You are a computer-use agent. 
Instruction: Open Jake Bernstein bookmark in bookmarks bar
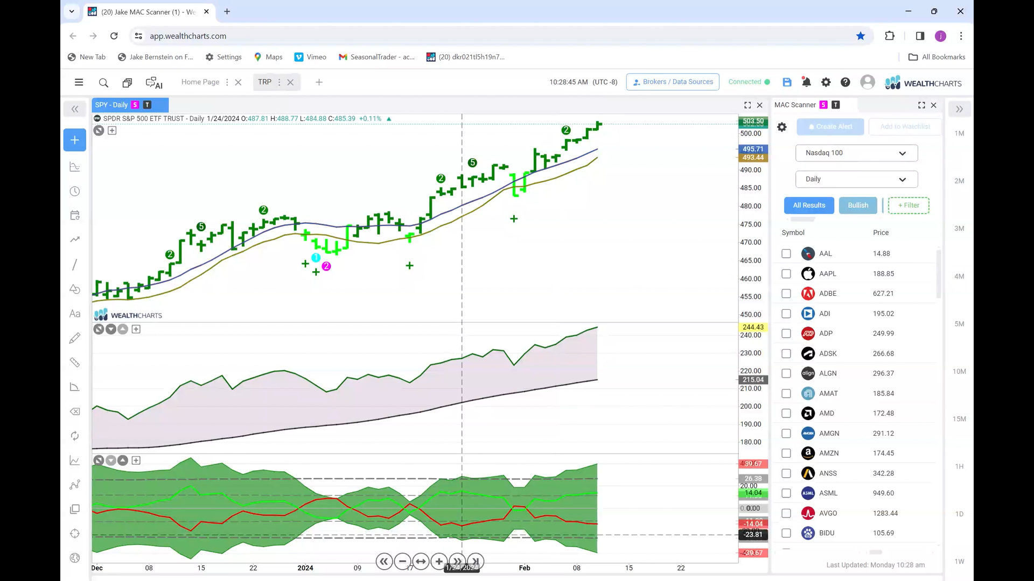tap(155, 57)
